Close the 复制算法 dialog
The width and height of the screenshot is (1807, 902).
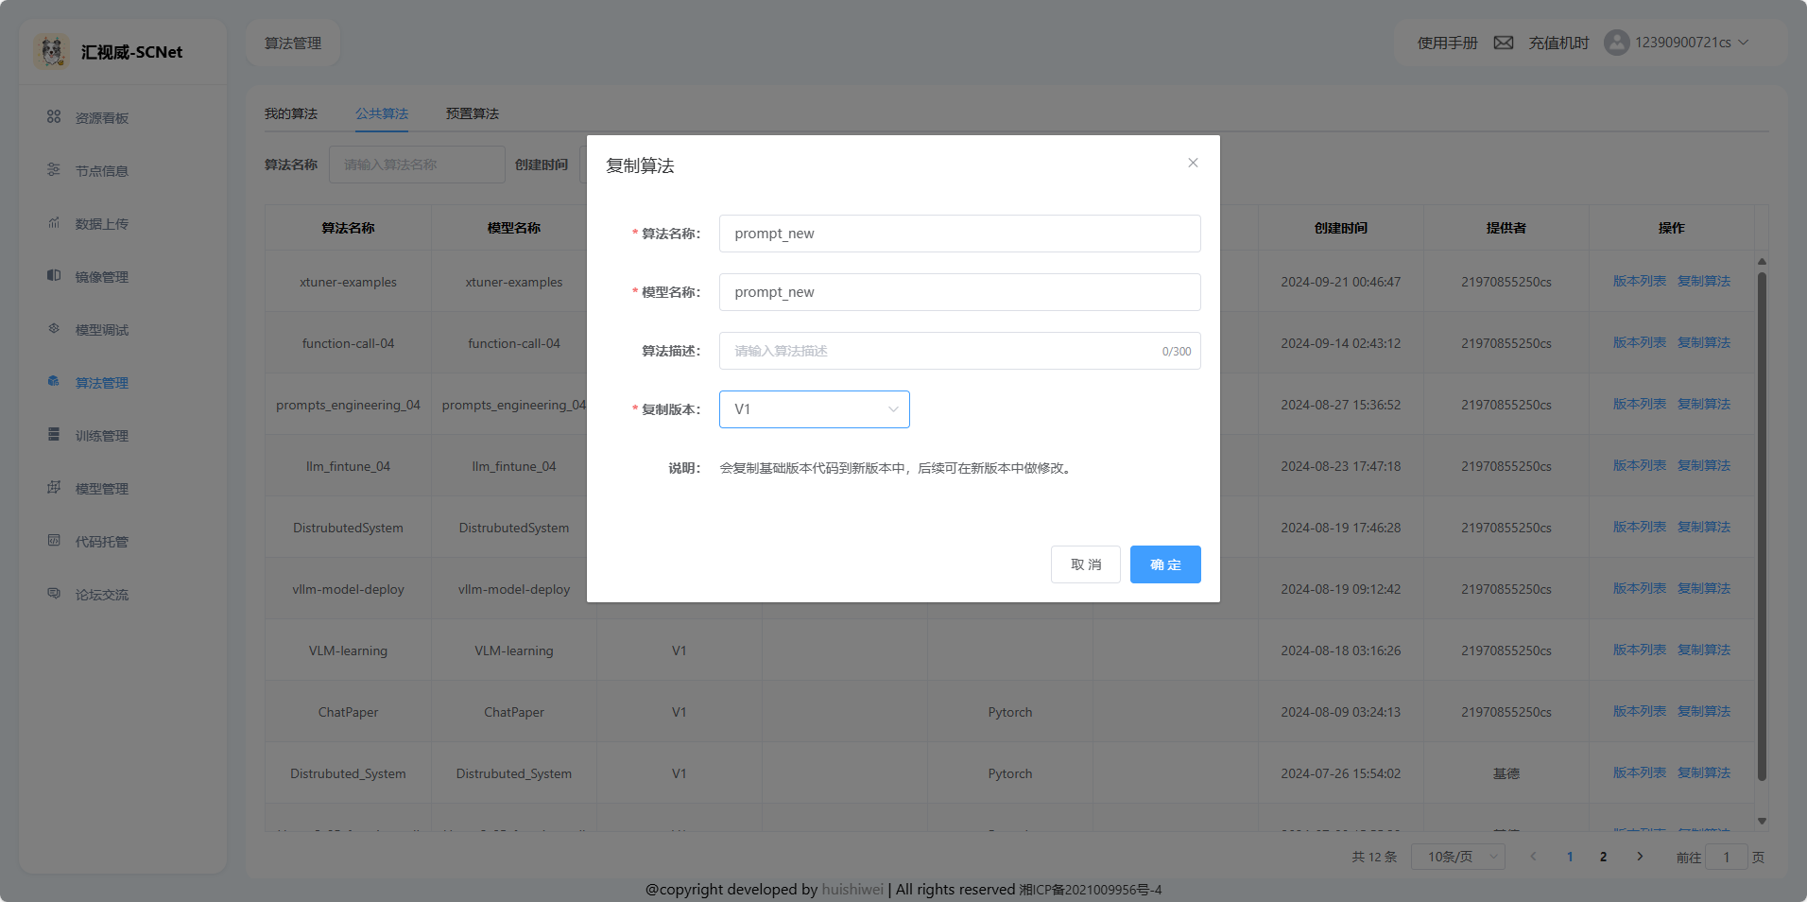coord(1193,163)
